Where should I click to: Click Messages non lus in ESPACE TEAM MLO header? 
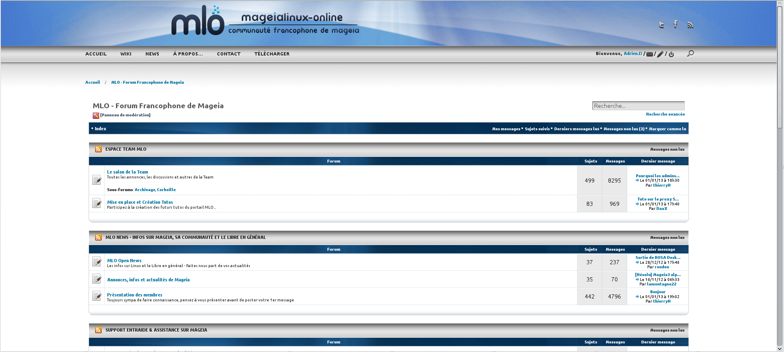click(667, 149)
